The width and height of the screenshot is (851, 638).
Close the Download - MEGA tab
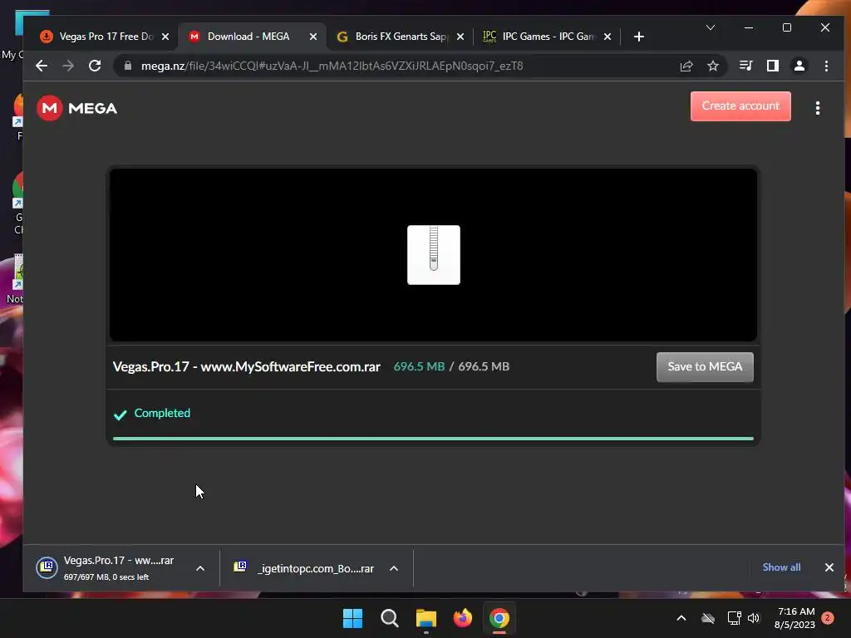313,37
